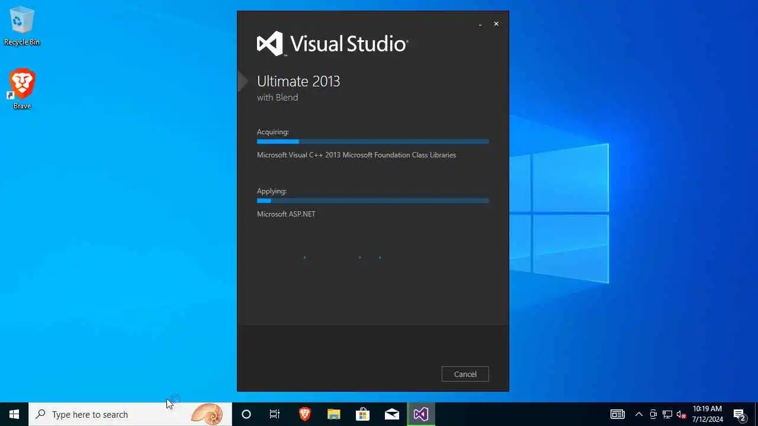Open the network status tray icon
Image resolution: width=758 pixels, height=426 pixels.
pyautogui.click(x=667, y=414)
